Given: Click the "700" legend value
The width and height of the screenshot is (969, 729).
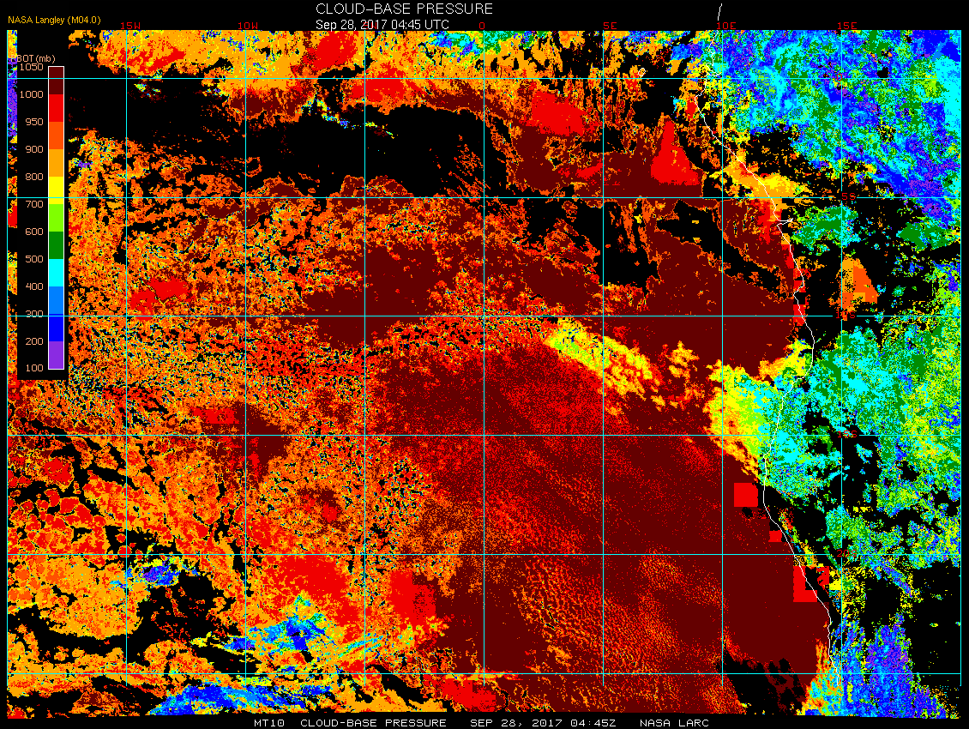Looking at the screenshot, I should pyautogui.click(x=34, y=203).
